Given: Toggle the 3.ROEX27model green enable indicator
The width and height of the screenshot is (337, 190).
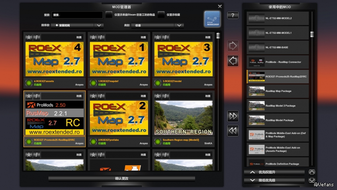Looking at the screenshot, I should point(158,83).
